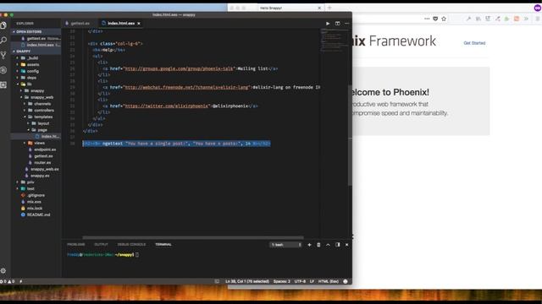
Task: Move the terminal panel to the side
Action: click(338, 245)
